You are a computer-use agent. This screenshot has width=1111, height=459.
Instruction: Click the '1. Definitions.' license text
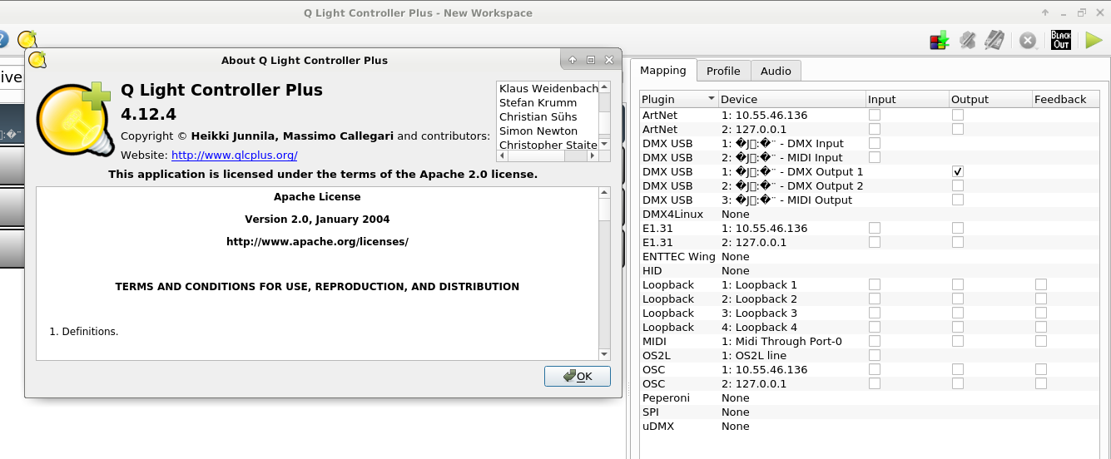point(84,331)
